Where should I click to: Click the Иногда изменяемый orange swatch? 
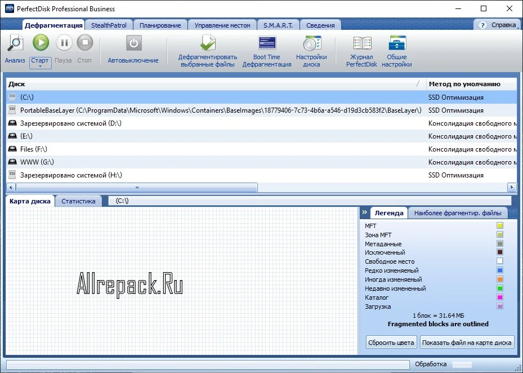tap(500, 279)
